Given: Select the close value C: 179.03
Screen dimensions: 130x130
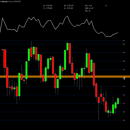Looking at the screenshot, I should coord(48,8).
